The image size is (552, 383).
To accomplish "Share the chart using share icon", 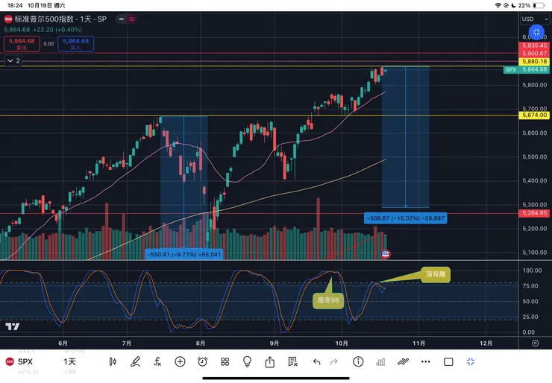I will (x=270, y=361).
